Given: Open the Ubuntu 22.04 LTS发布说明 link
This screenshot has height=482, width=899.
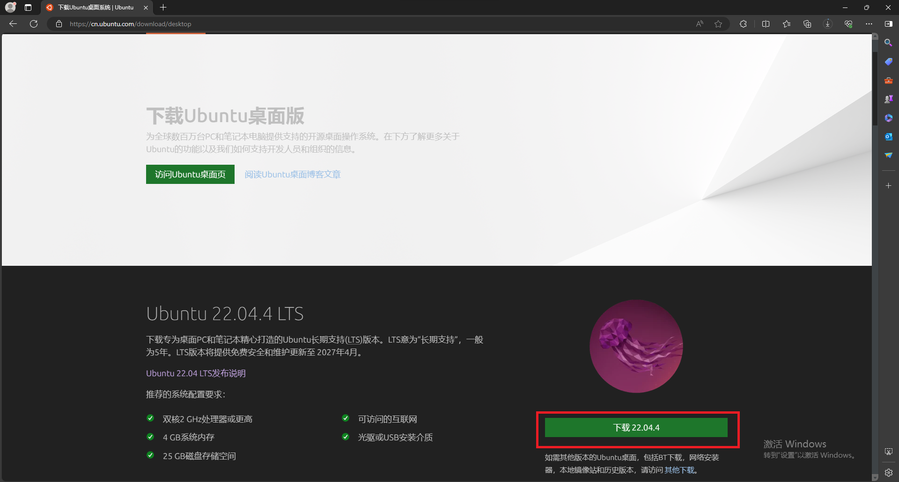Looking at the screenshot, I should point(196,373).
